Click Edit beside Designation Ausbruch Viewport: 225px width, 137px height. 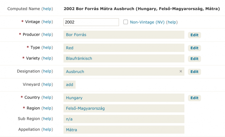point(194,72)
